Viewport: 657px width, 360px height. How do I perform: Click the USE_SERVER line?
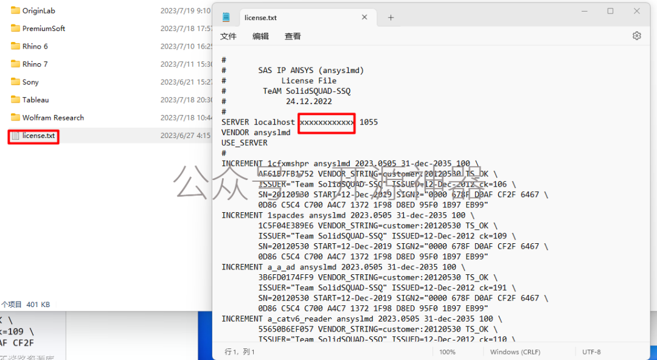tap(245, 143)
